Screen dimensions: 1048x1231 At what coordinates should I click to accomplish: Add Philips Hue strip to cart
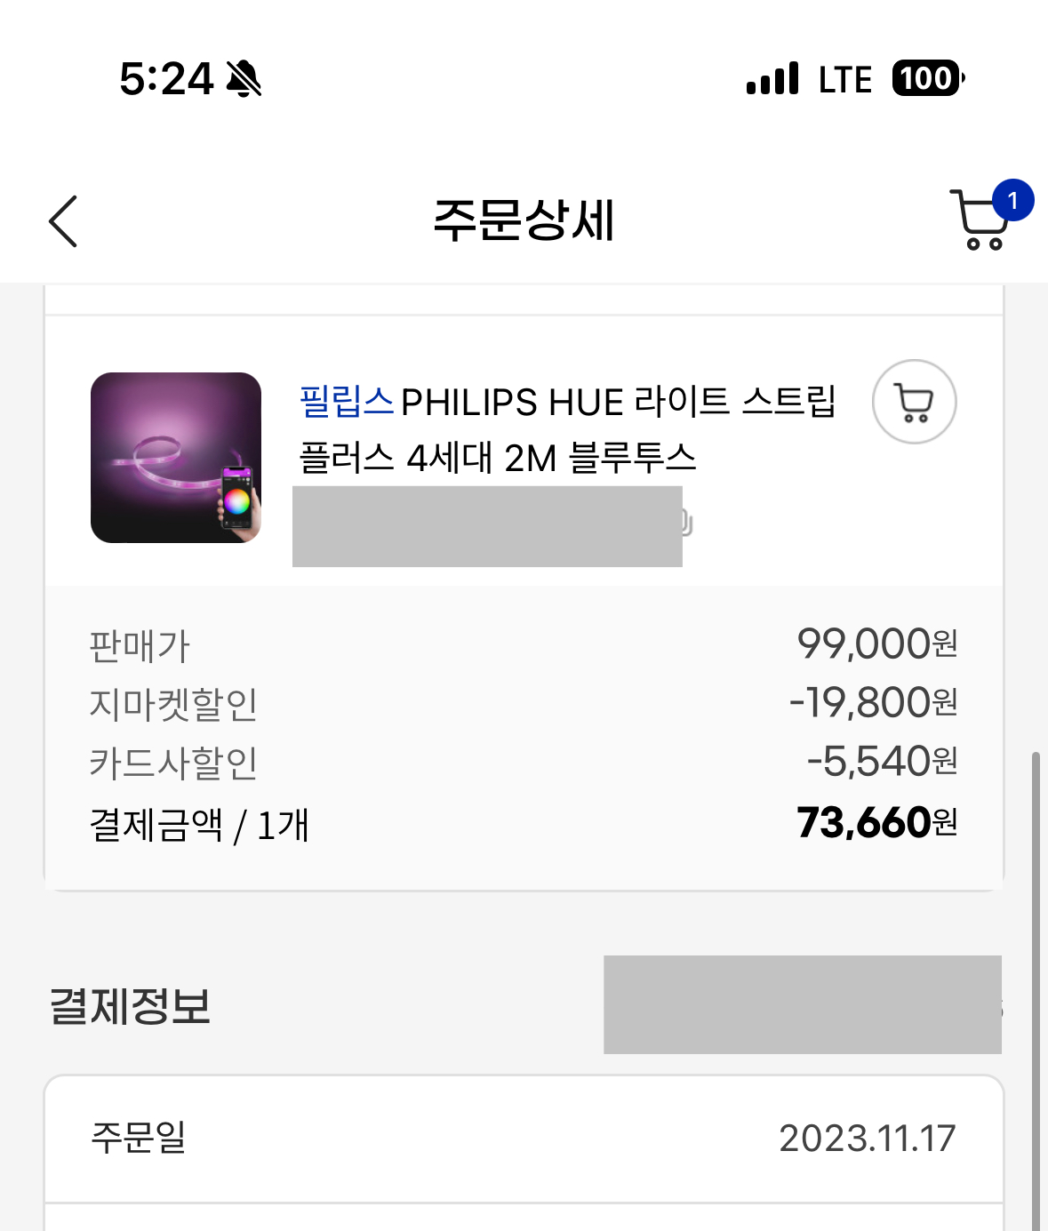914,402
